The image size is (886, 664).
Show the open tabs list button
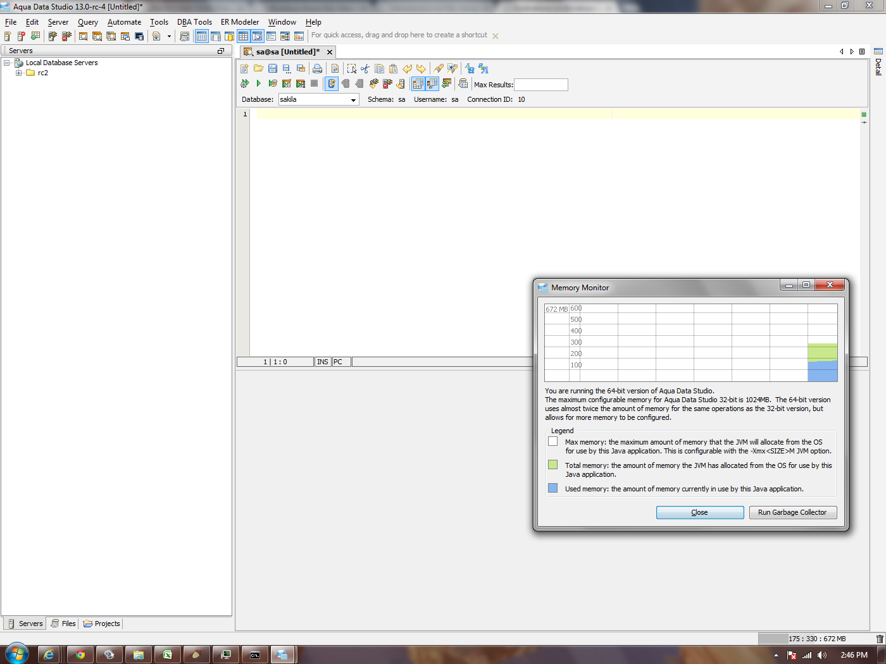862,52
